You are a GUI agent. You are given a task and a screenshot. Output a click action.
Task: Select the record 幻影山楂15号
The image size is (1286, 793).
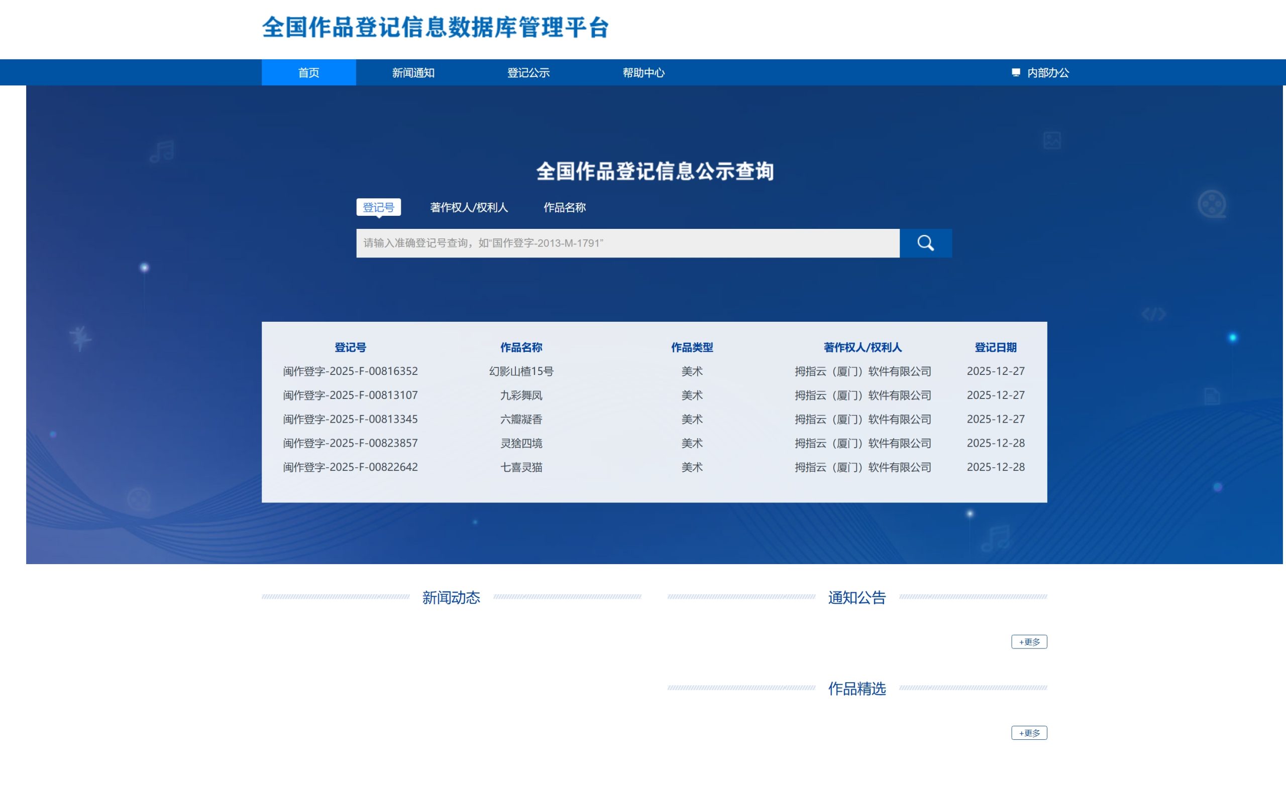coord(521,371)
